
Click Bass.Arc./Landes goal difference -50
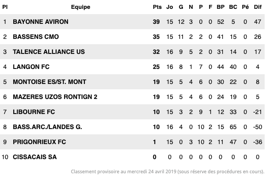click(258, 127)
